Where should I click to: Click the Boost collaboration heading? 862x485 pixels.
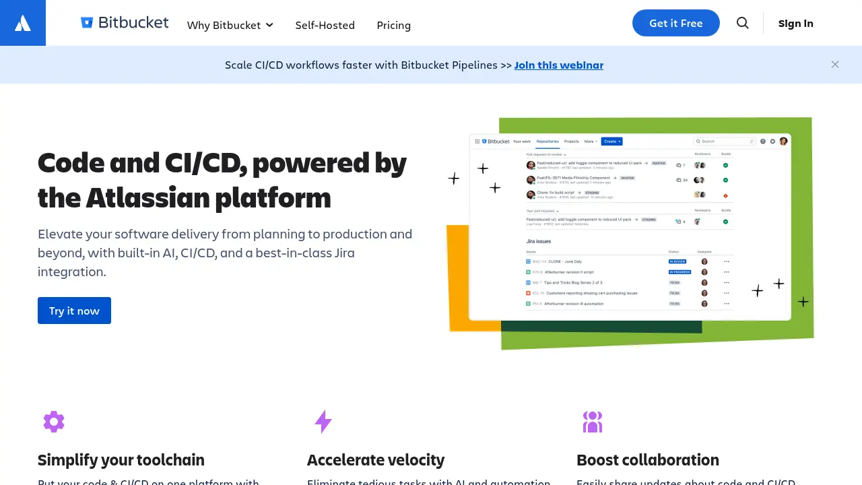click(648, 460)
